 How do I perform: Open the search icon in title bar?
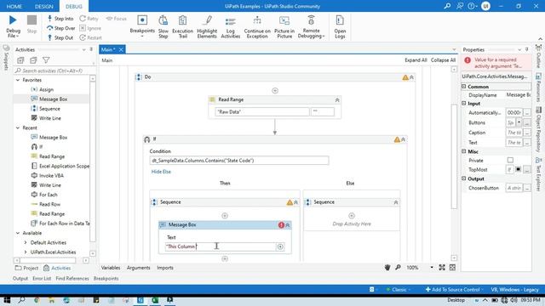pyautogui.click(x=447, y=6)
